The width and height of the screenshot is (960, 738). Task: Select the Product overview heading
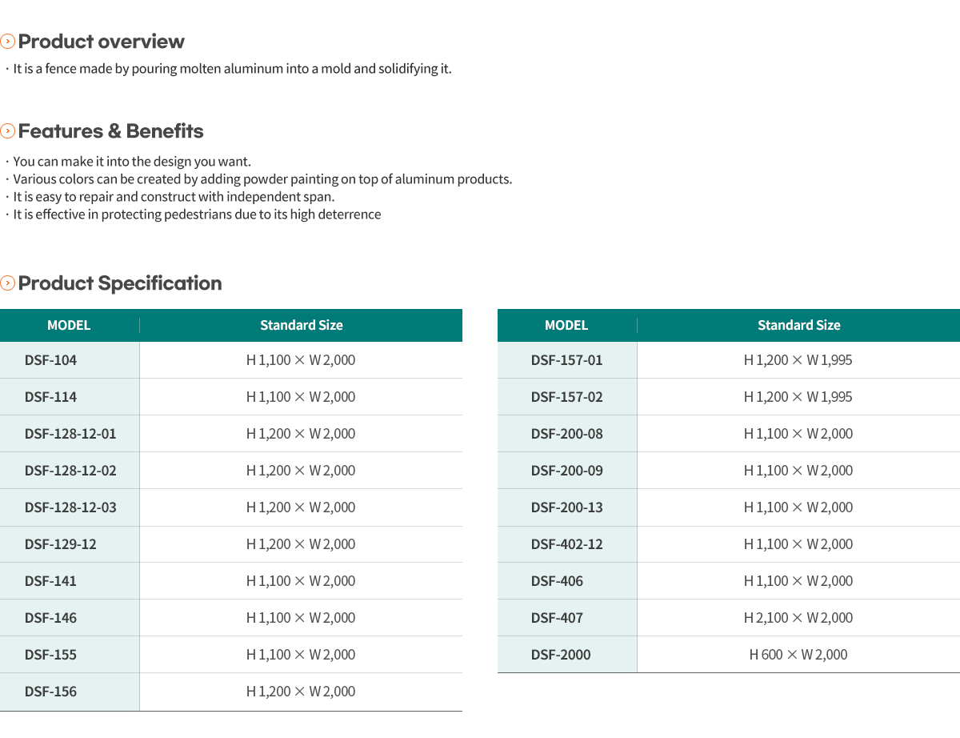(x=101, y=42)
